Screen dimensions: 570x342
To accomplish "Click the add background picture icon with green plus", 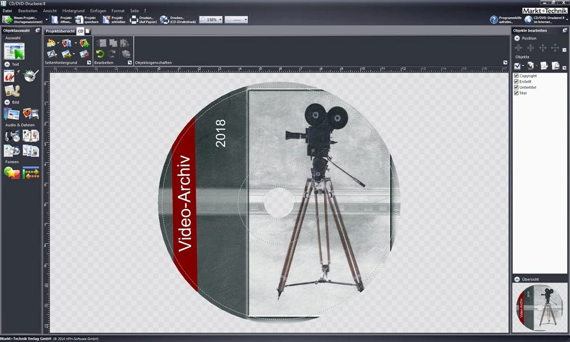I will 84,43.
